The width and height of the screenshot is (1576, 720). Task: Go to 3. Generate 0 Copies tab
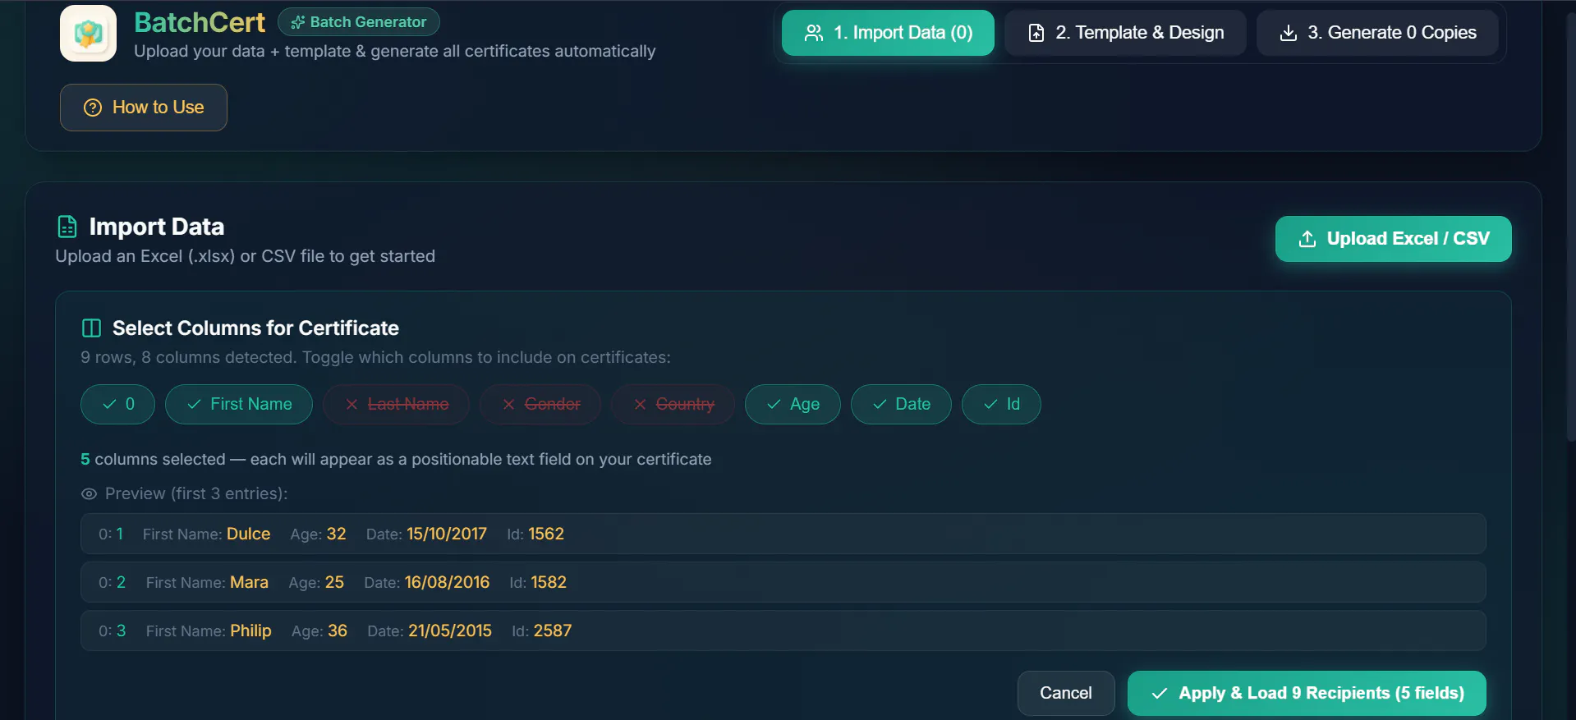[x=1377, y=33]
